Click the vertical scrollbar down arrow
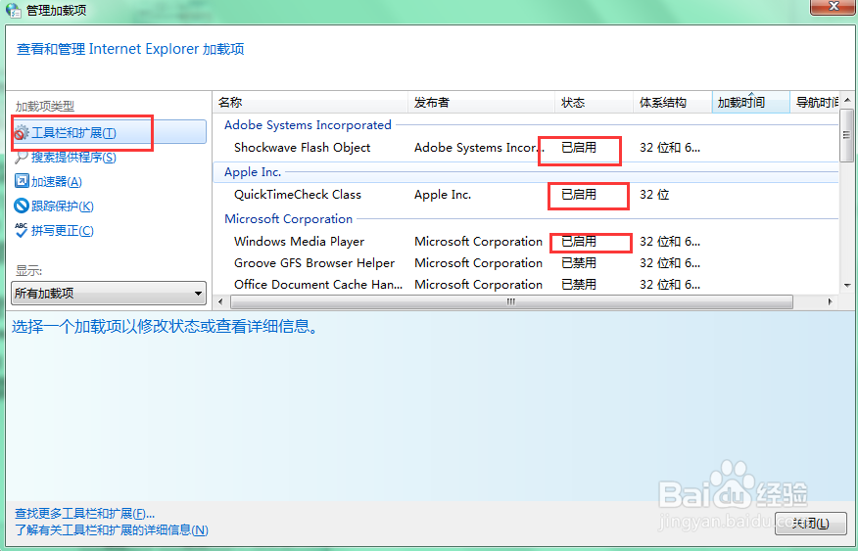858x551 pixels. (x=847, y=286)
